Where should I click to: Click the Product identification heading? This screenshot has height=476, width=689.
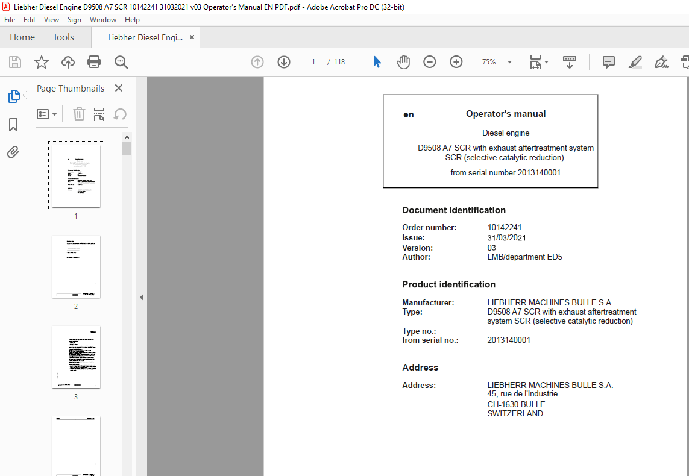click(x=448, y=284)
